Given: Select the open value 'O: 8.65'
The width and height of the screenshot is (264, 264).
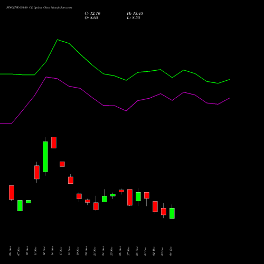Looking at the screenshot, I should (91, 18).
